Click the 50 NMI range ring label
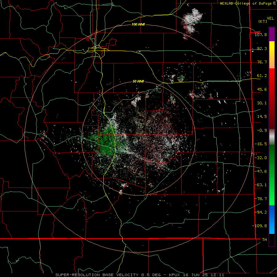Screen dimensions: 277x277 point(138,81)
